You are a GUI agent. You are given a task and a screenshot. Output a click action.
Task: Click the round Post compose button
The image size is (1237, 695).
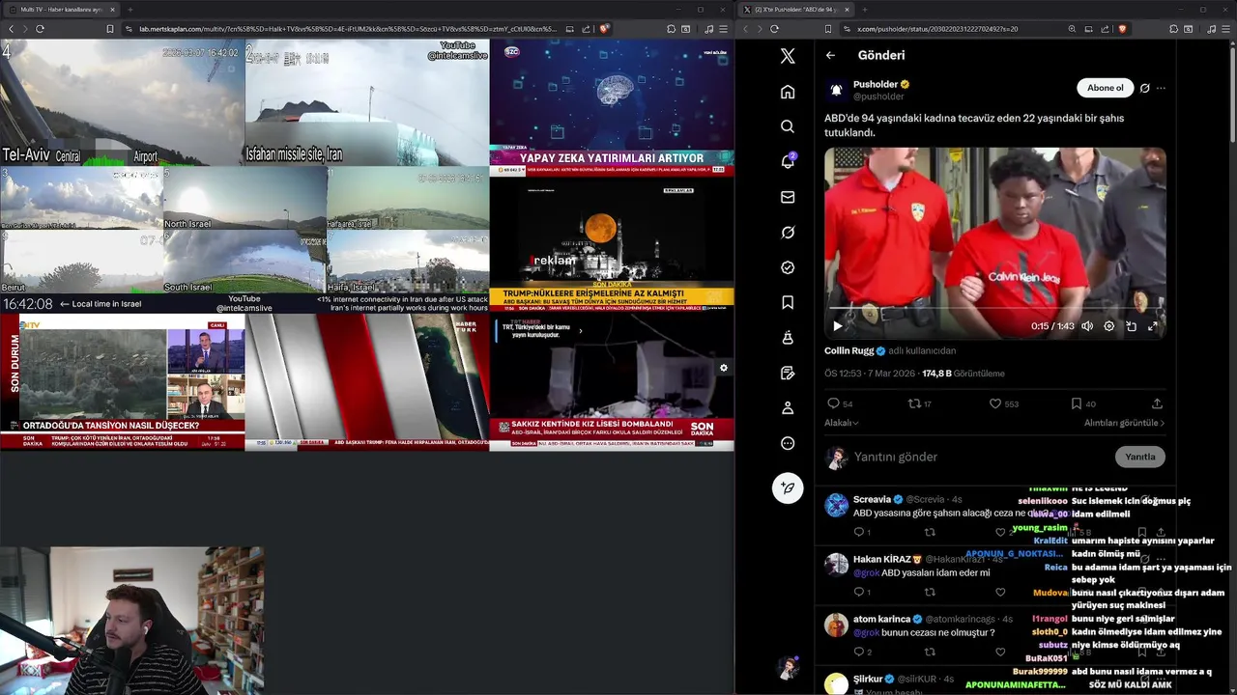coord(788,487)
